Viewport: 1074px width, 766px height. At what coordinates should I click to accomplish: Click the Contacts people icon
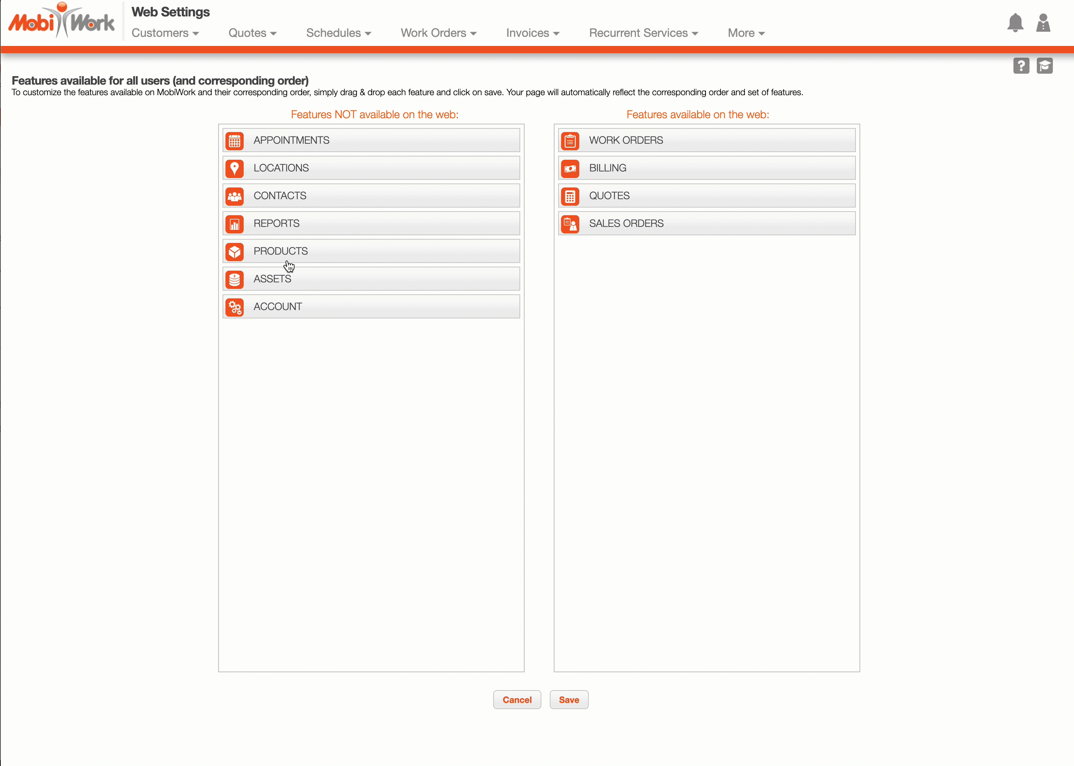coord(235,196)
